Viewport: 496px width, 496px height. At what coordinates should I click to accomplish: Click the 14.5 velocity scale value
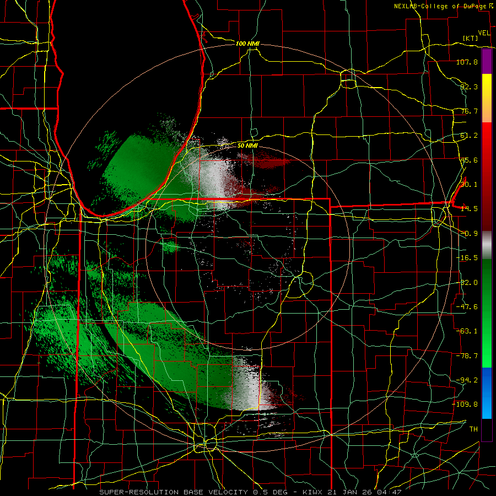[x=469, y=209]
